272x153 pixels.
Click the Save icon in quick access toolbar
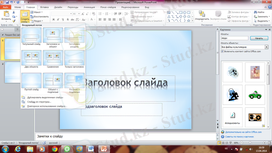[x=7, y=2]
